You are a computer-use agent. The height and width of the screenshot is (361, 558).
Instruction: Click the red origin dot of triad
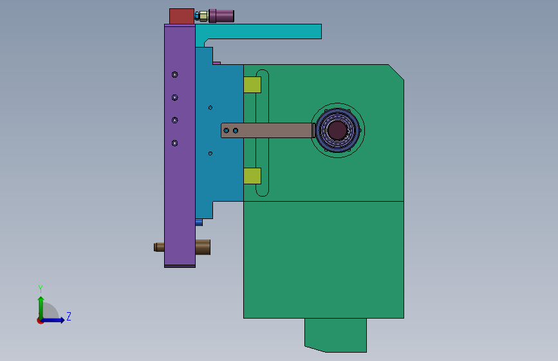click(39, 321)
